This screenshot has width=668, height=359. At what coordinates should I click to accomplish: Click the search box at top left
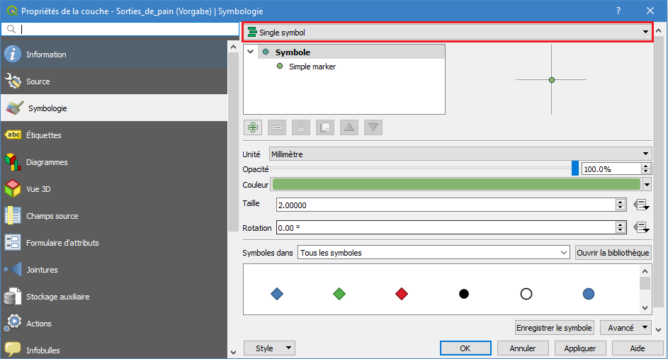[x=120, y=29]
